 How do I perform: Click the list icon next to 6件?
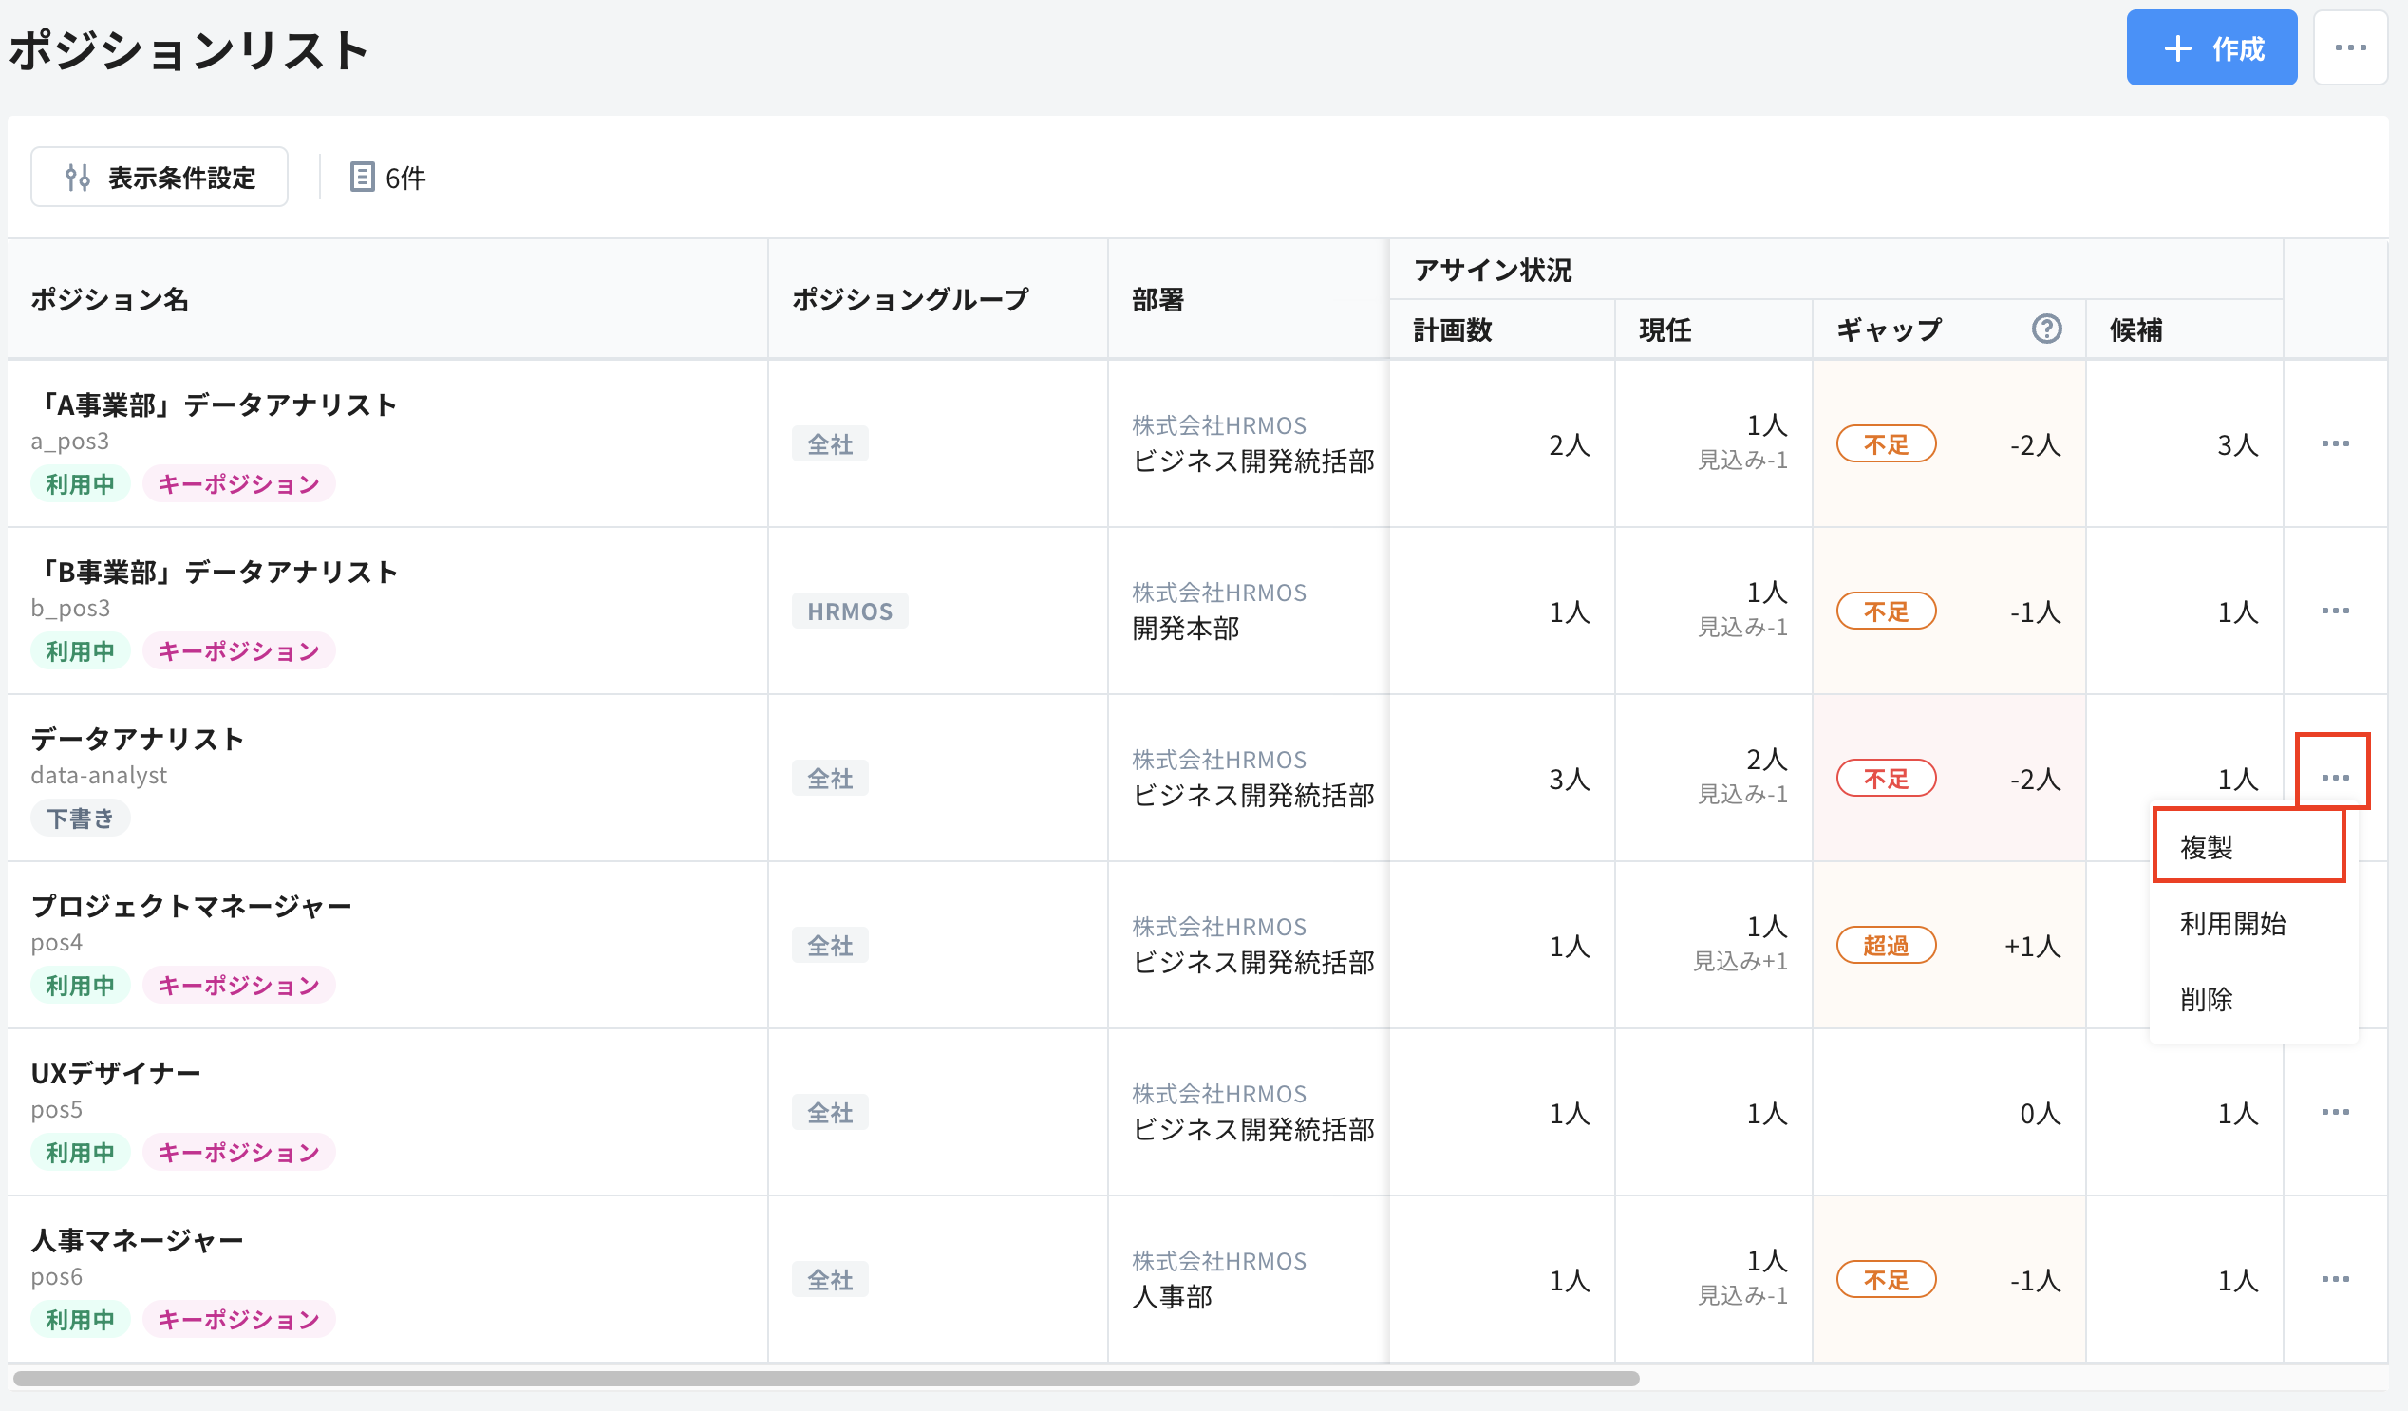[363, 177]
